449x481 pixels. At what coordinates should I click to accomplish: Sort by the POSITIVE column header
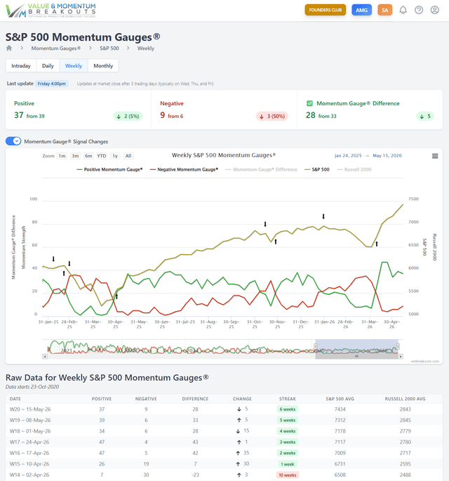[102, 399]
